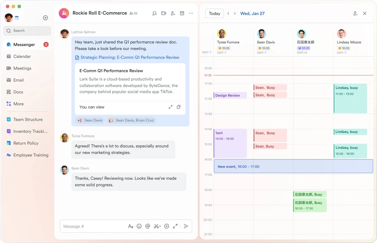Go to next day with right chevron

[x=236, y=13]
